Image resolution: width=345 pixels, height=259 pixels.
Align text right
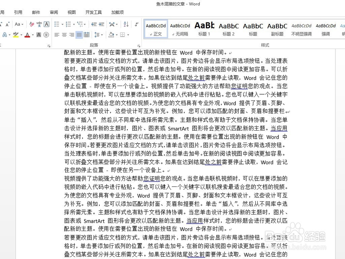point(72,35)
